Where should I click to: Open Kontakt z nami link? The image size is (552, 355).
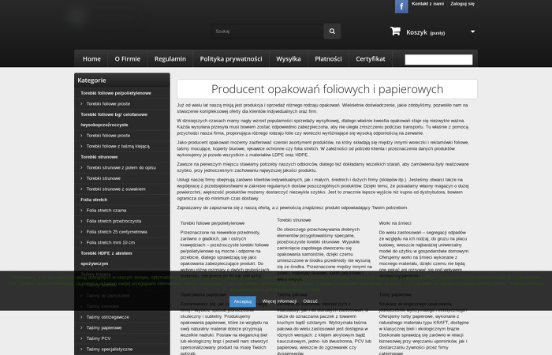point(427,4)
